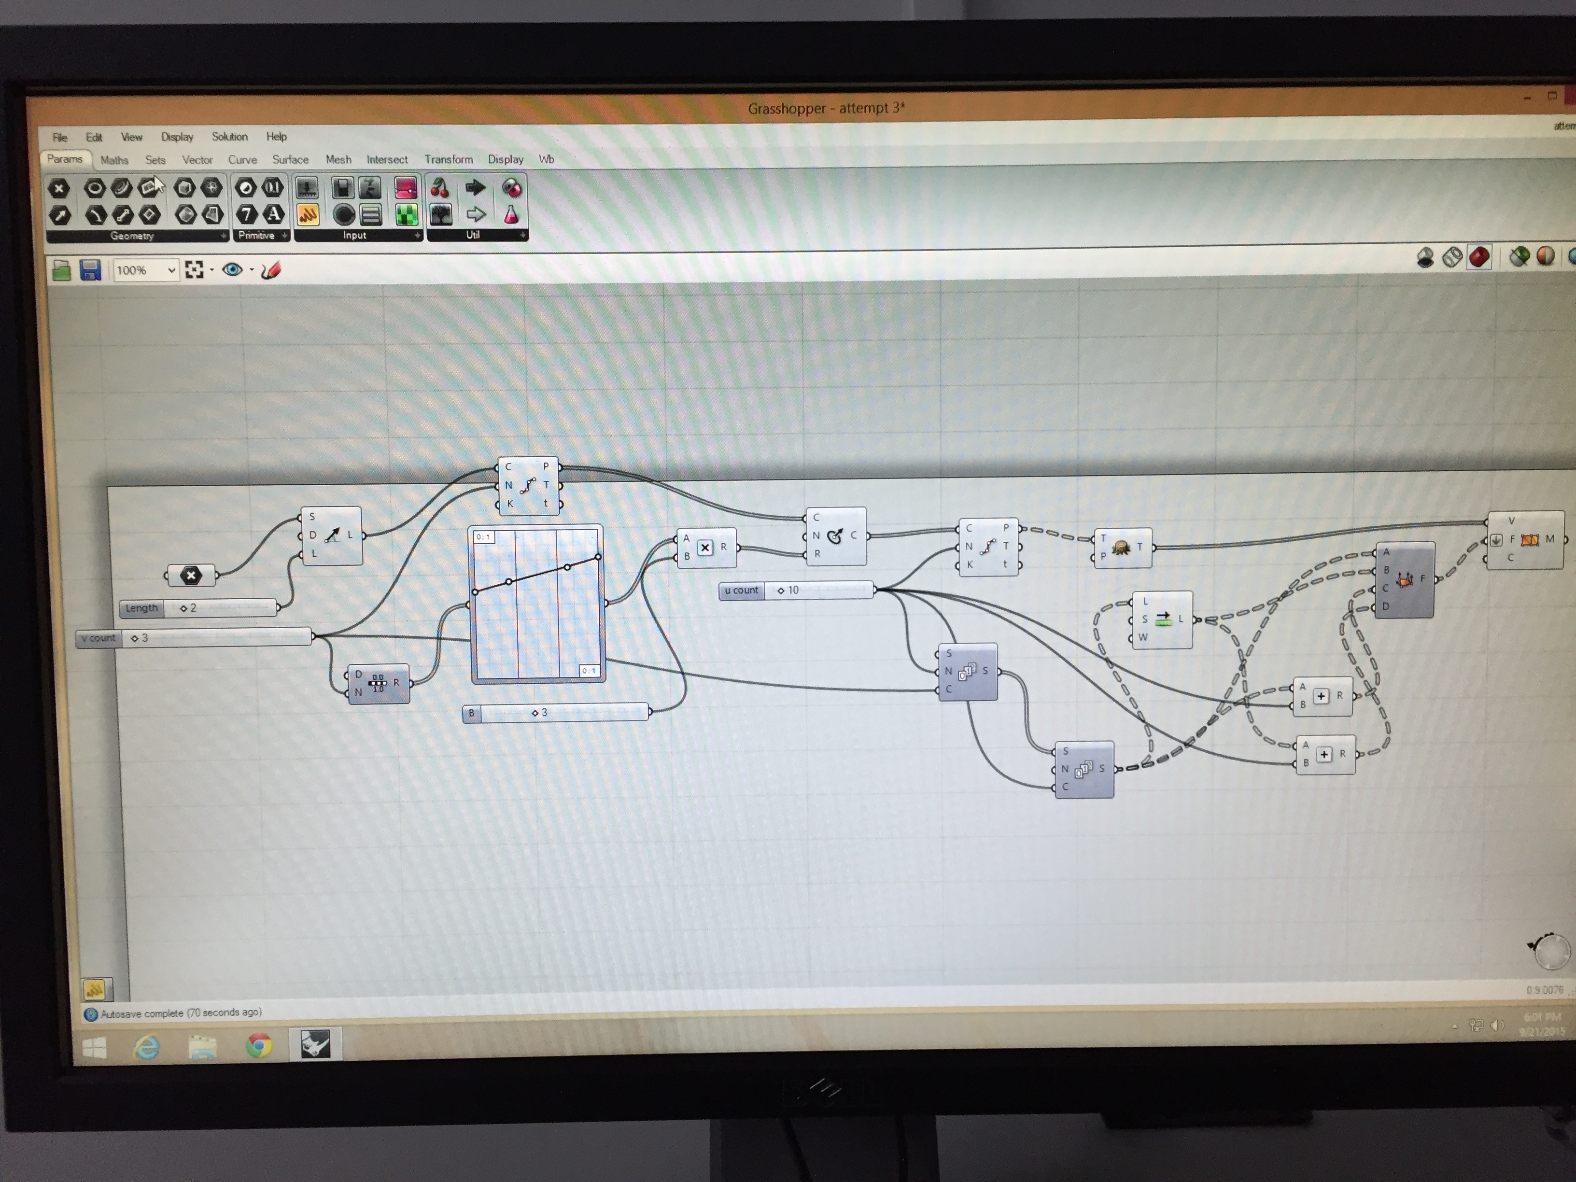Expand the Geometry panel list
1576x1182 pixels.
(223, 236)
